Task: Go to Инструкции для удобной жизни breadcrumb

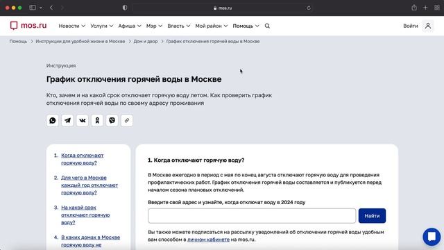Action: tap(80, 42)
